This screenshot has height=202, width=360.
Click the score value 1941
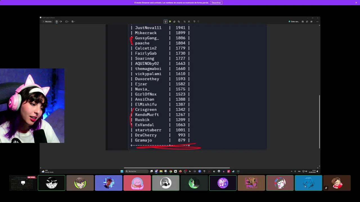(x=181, y=28)
